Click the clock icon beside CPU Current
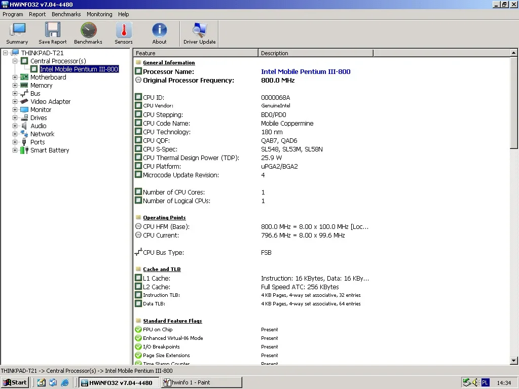This screenshot has height=389, width=519. click(138, 235)
